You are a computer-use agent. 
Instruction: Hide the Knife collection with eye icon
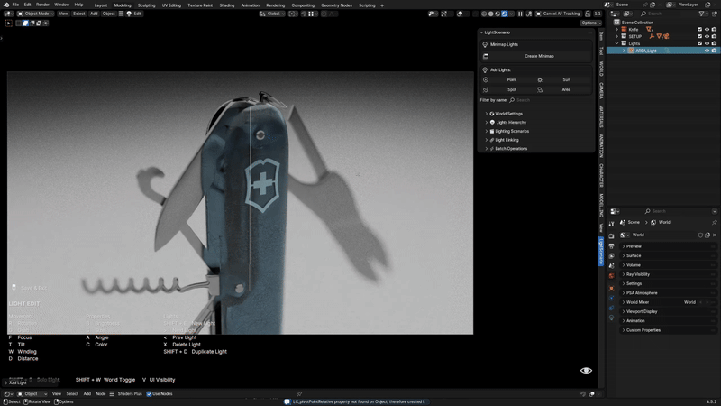pos(707,30)
